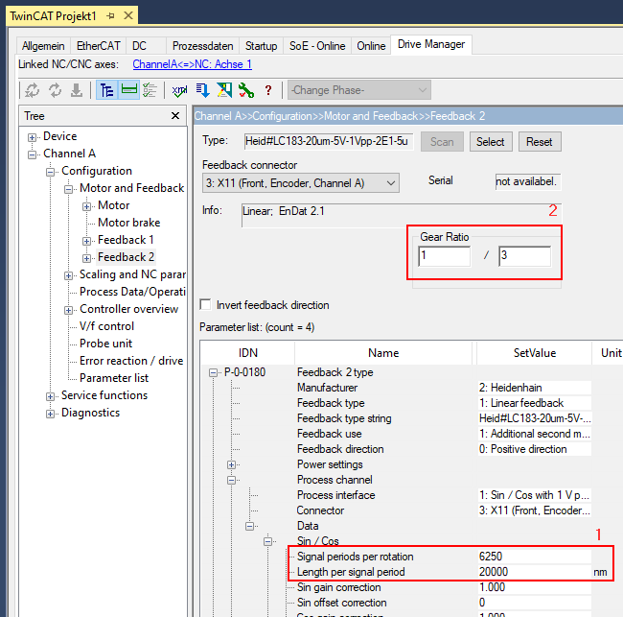Expand the Motor tree node

(86, 206)
